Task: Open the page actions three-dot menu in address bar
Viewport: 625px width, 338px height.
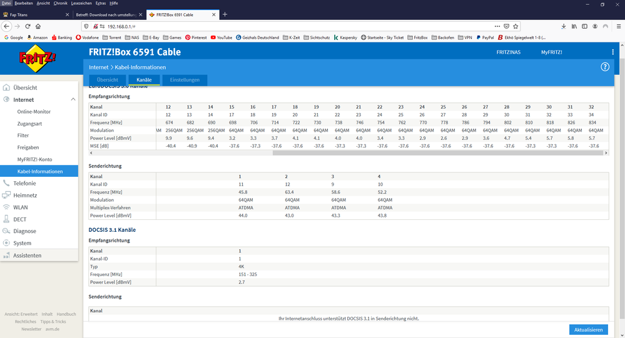Action: click(497, 26)
